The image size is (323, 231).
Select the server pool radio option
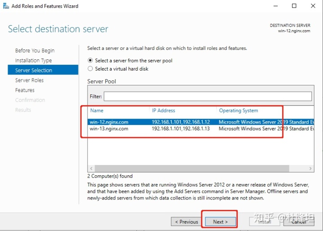coord(90,61)
